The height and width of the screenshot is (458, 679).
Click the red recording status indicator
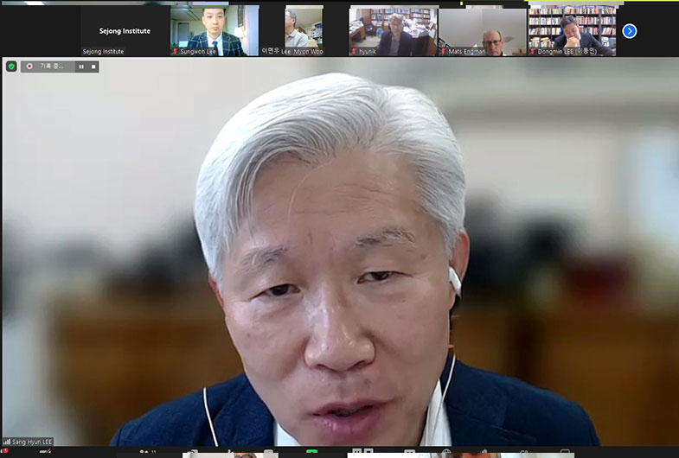(x=29, y=67)
